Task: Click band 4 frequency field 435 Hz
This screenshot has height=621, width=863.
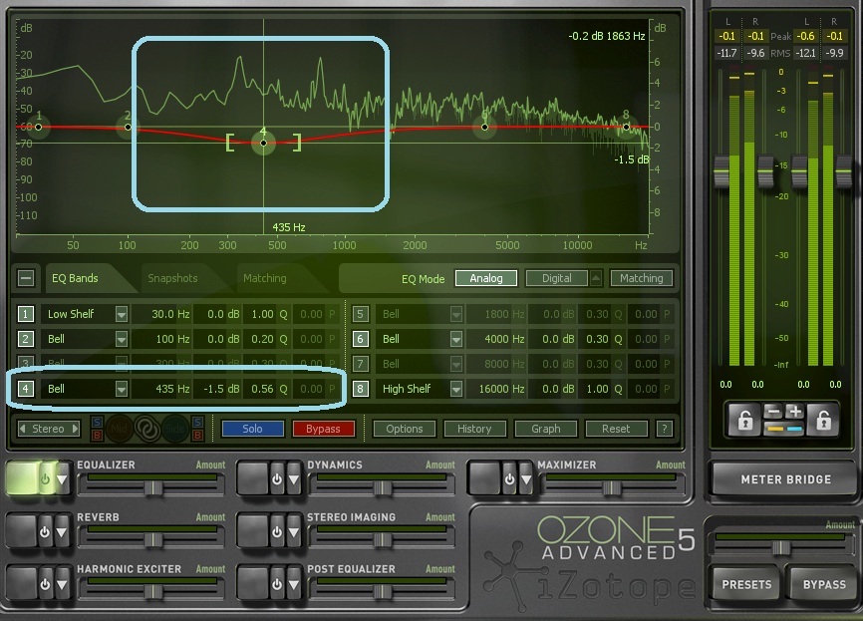Action: [162, 389]
